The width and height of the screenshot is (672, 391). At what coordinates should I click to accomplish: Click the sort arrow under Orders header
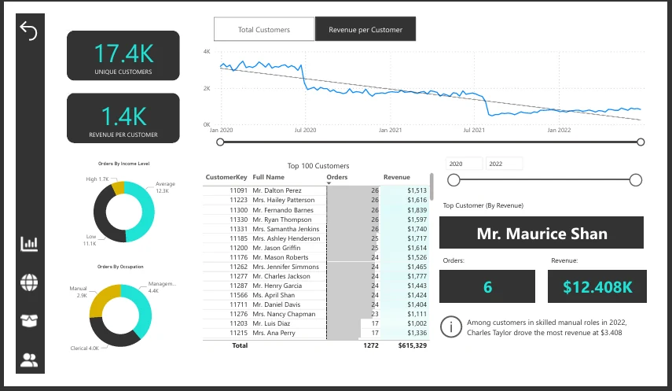click(329, 183)
